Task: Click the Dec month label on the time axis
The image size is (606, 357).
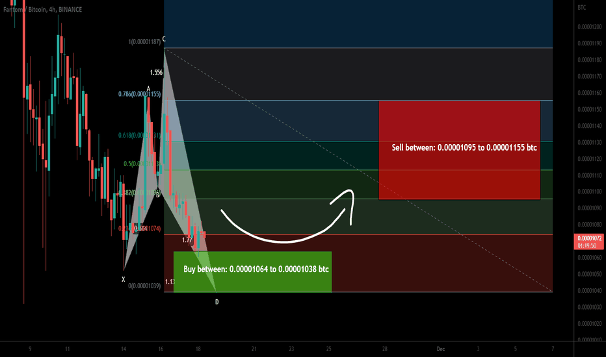Action: coord(441,349)
